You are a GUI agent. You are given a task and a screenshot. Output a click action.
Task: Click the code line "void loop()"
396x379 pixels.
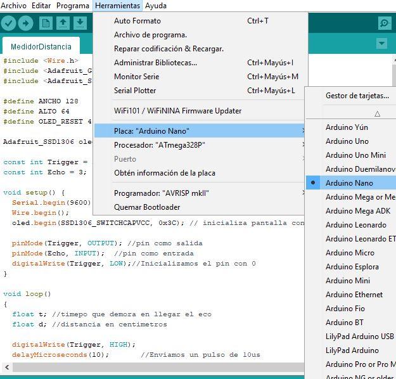27,294
